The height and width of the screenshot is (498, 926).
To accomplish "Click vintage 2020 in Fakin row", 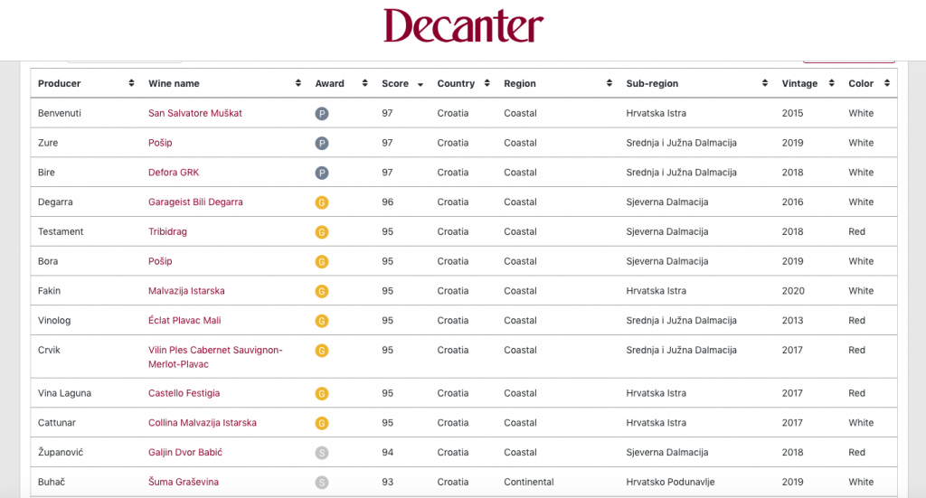I will [x=793, y=290].
